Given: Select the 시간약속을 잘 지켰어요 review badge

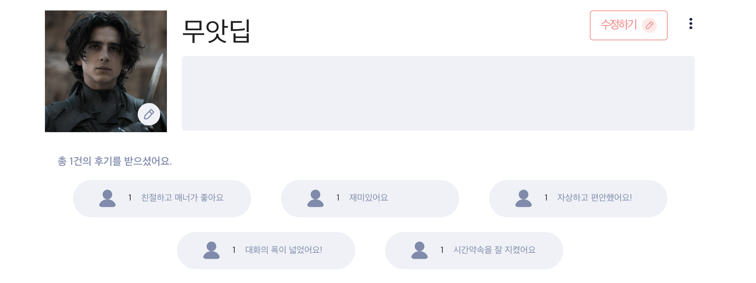Looking at the screenshot, I should click(474, 251).
